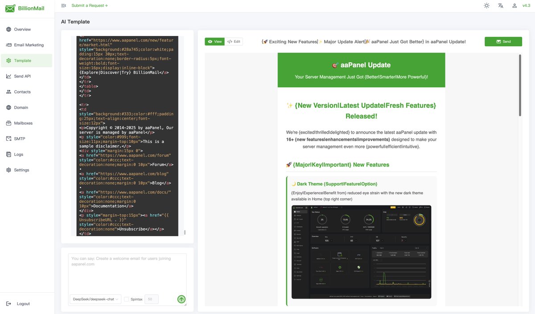This screenshot has height=314, width=535.
Task: Open the Send API page
Action: (27, 76)
